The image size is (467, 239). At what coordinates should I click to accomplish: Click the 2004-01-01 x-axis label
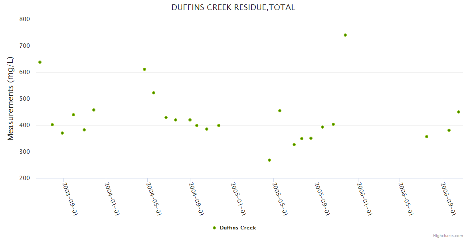112,199
